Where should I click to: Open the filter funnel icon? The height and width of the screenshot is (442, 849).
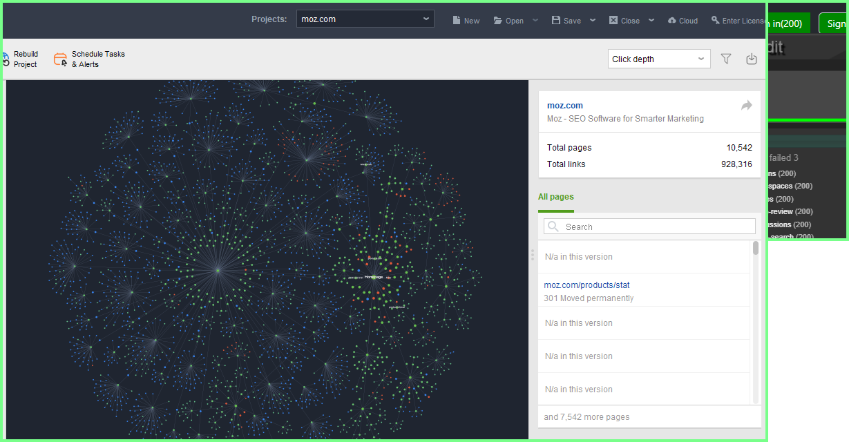point(726,59)
